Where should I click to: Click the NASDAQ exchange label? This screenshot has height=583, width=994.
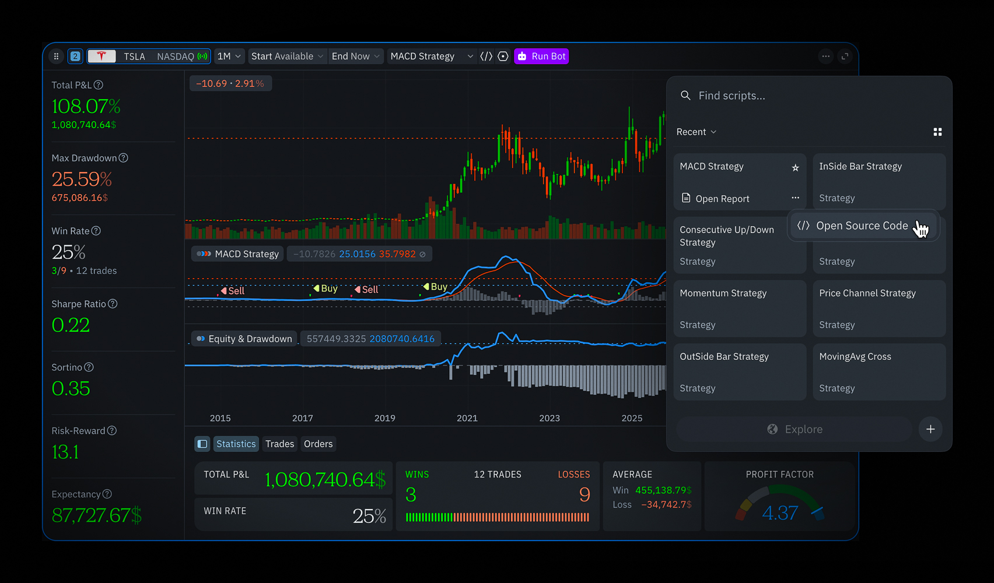176,57
